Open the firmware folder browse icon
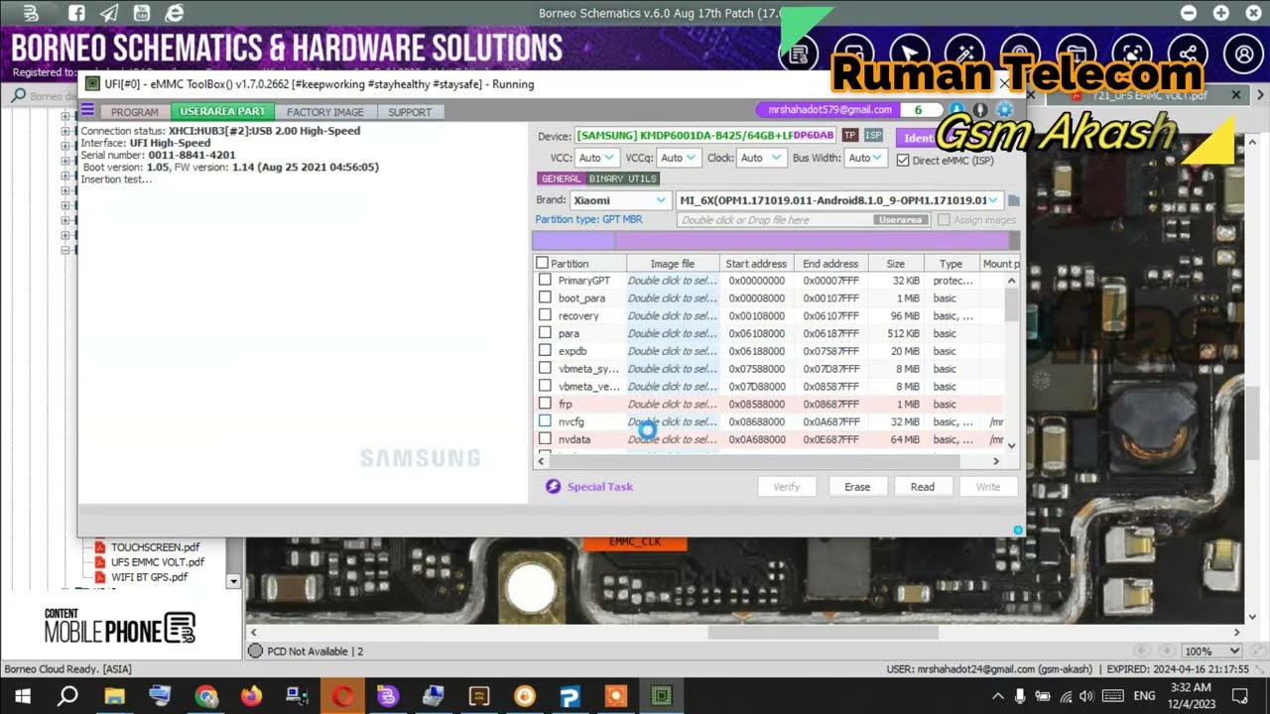This screenshot has width=1270, height=714. pos(1014,200)
